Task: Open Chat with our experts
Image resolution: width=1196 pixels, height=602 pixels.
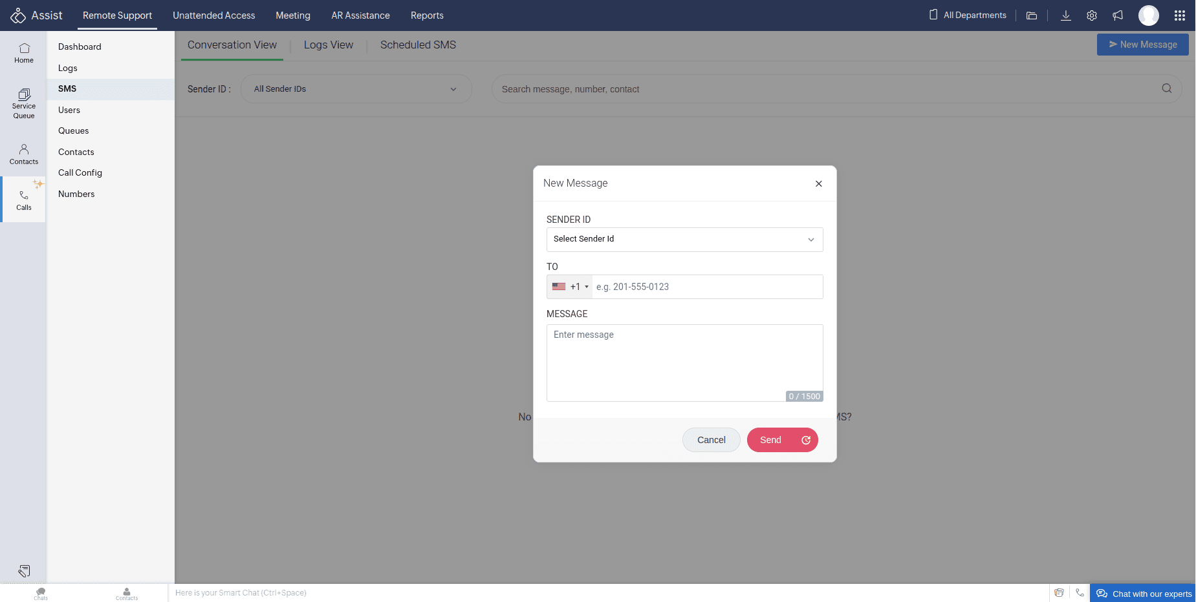Action: pos(1144,593)
